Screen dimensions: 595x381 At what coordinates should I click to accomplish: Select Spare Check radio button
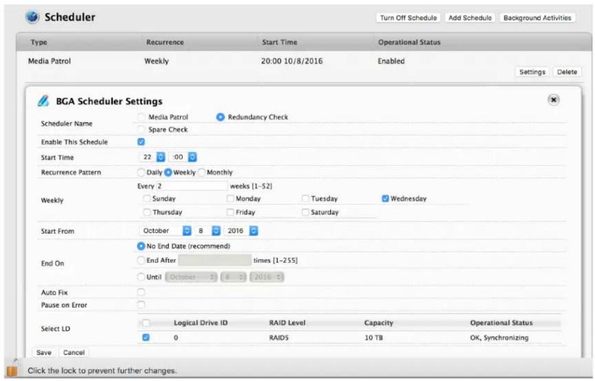141,129
